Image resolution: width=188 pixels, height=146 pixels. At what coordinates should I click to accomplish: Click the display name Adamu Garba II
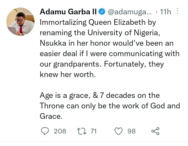click(68, 12)
